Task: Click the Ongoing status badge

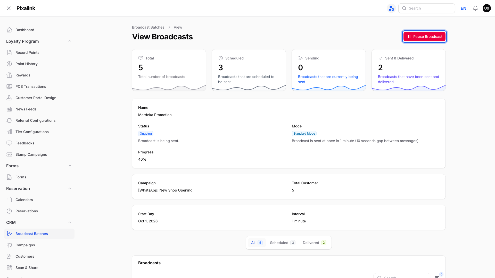Action: click(146, 134)
